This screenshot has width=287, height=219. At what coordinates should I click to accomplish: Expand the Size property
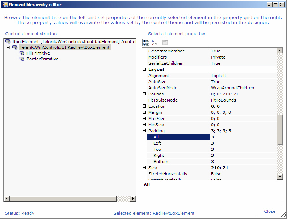(x=144, y=167)
